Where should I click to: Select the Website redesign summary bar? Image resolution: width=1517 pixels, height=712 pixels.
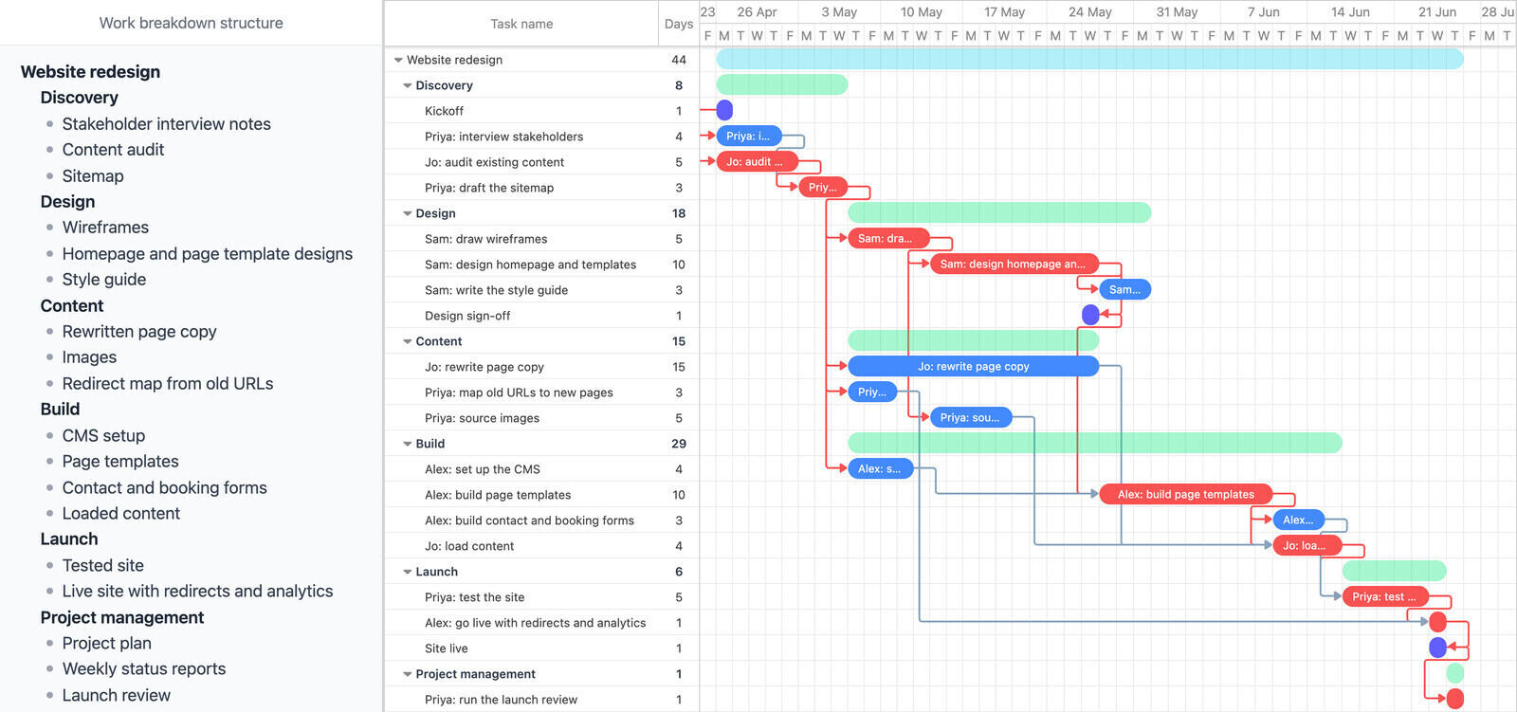pyautogui.click(x=1090, y=60)
